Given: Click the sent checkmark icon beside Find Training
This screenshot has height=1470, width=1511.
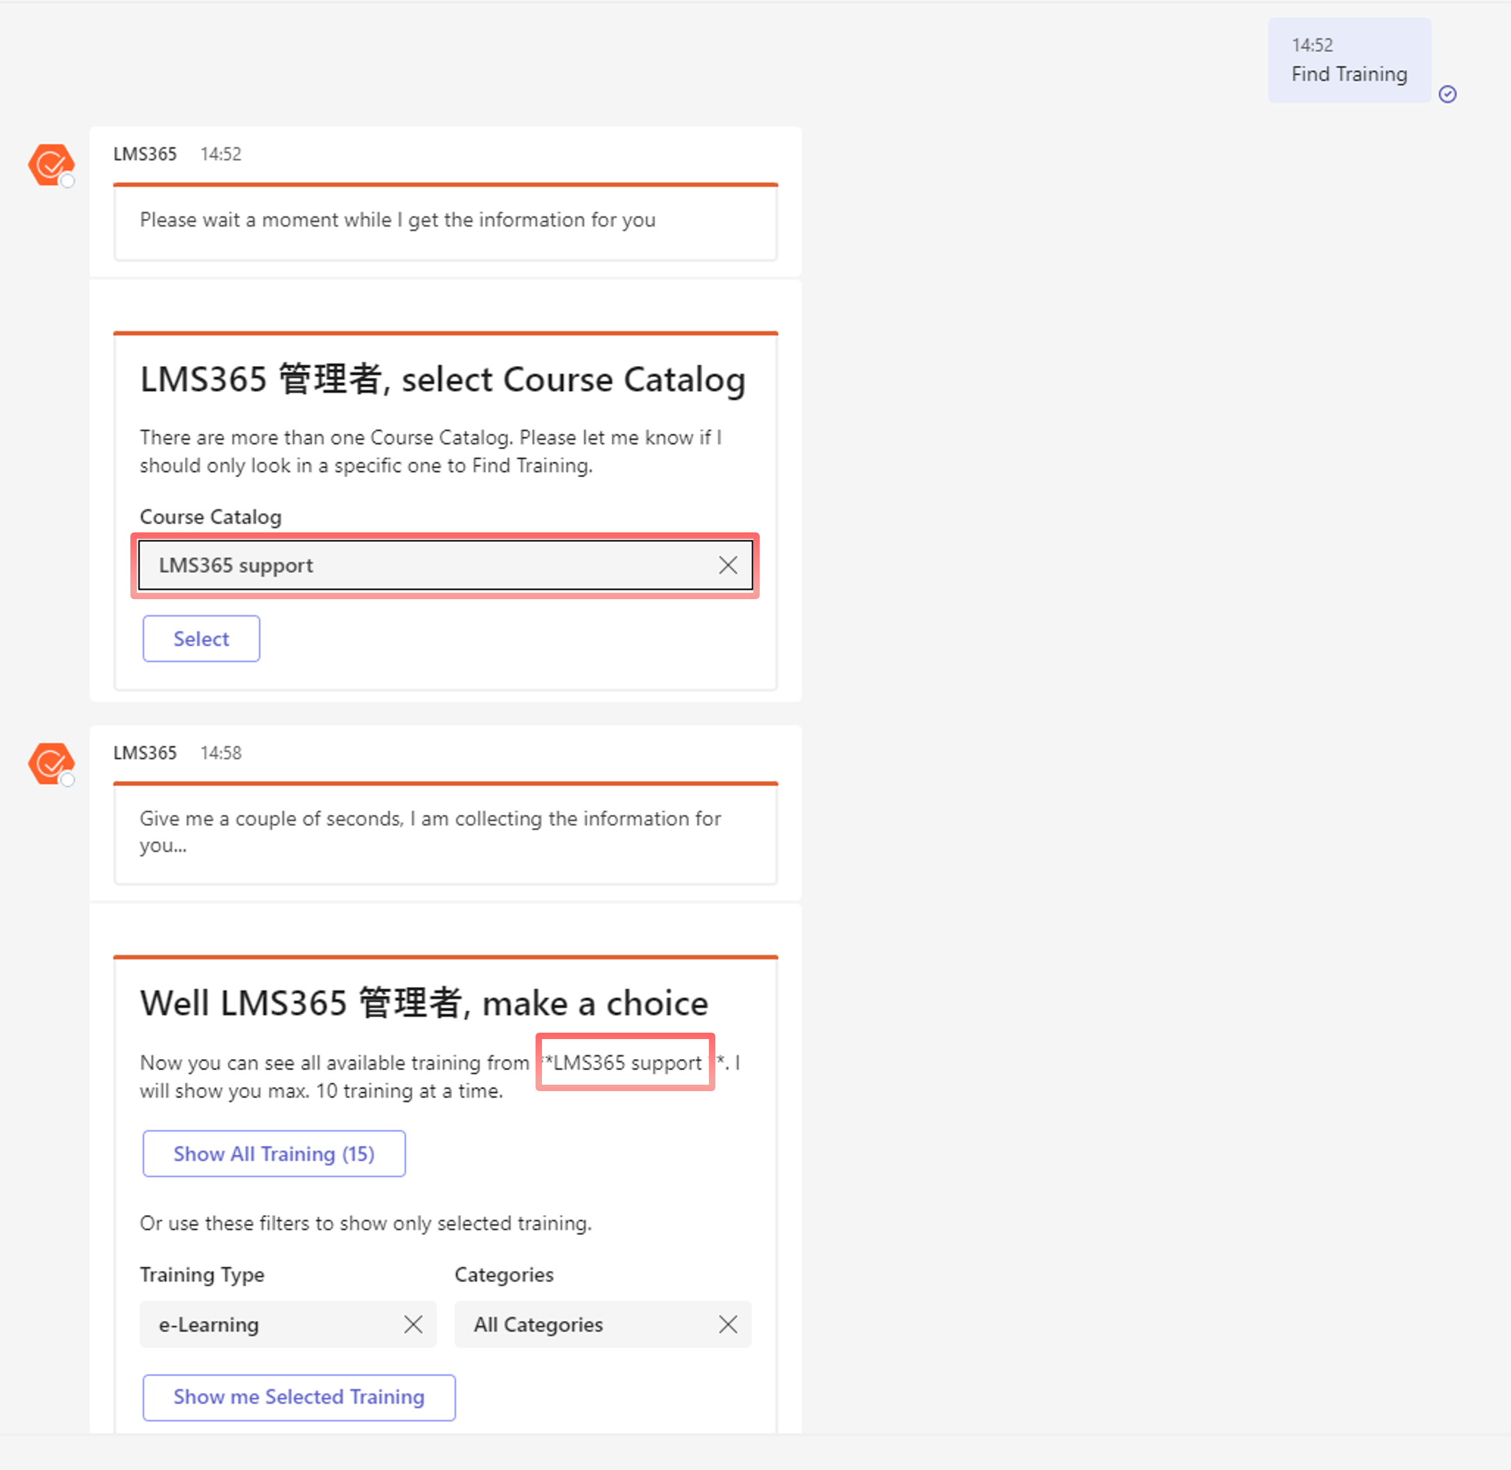Looking at the screenshot, I should (1447, 94).
